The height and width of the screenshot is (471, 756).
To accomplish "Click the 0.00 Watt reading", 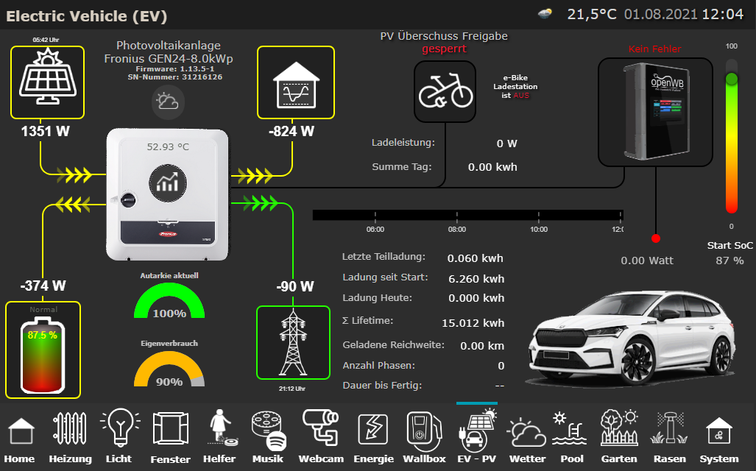I will tap(647, 261).
